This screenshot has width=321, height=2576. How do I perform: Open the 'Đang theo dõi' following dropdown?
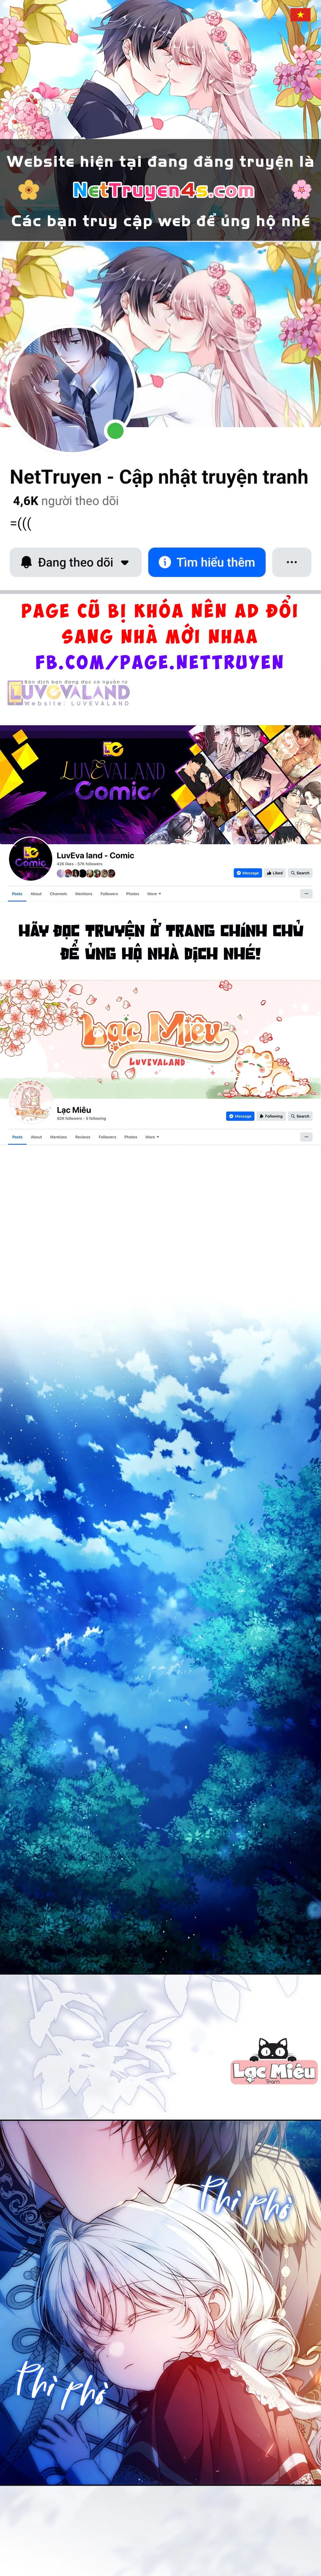pyautogui.click(x=75, y=562)
